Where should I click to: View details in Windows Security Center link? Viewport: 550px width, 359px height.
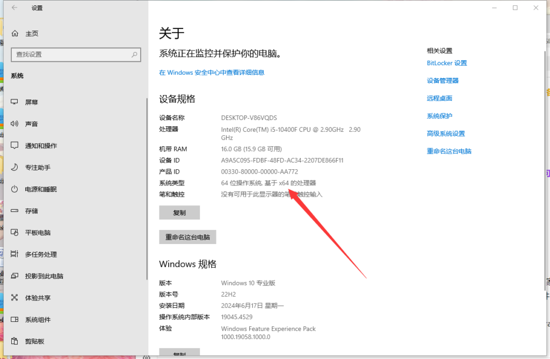212,73
